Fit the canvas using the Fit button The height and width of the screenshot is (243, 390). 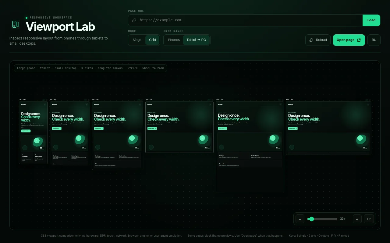pos(369,219)
